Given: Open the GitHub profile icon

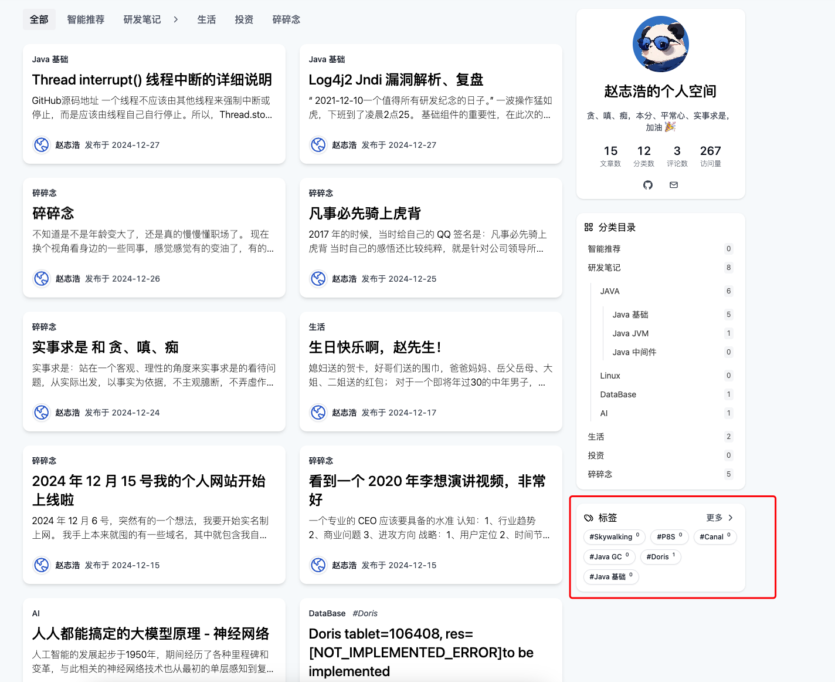Looking at the screenshot, I should click(647, 185).
